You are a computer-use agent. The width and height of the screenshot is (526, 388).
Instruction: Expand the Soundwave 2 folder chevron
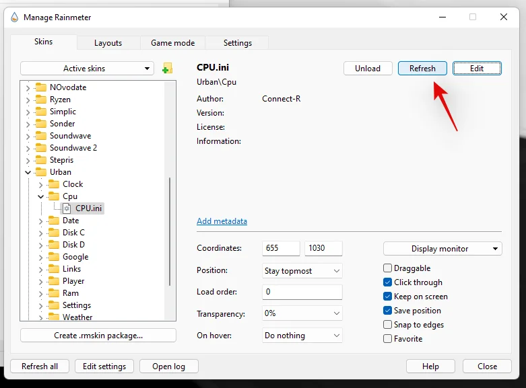click(28, 148)
